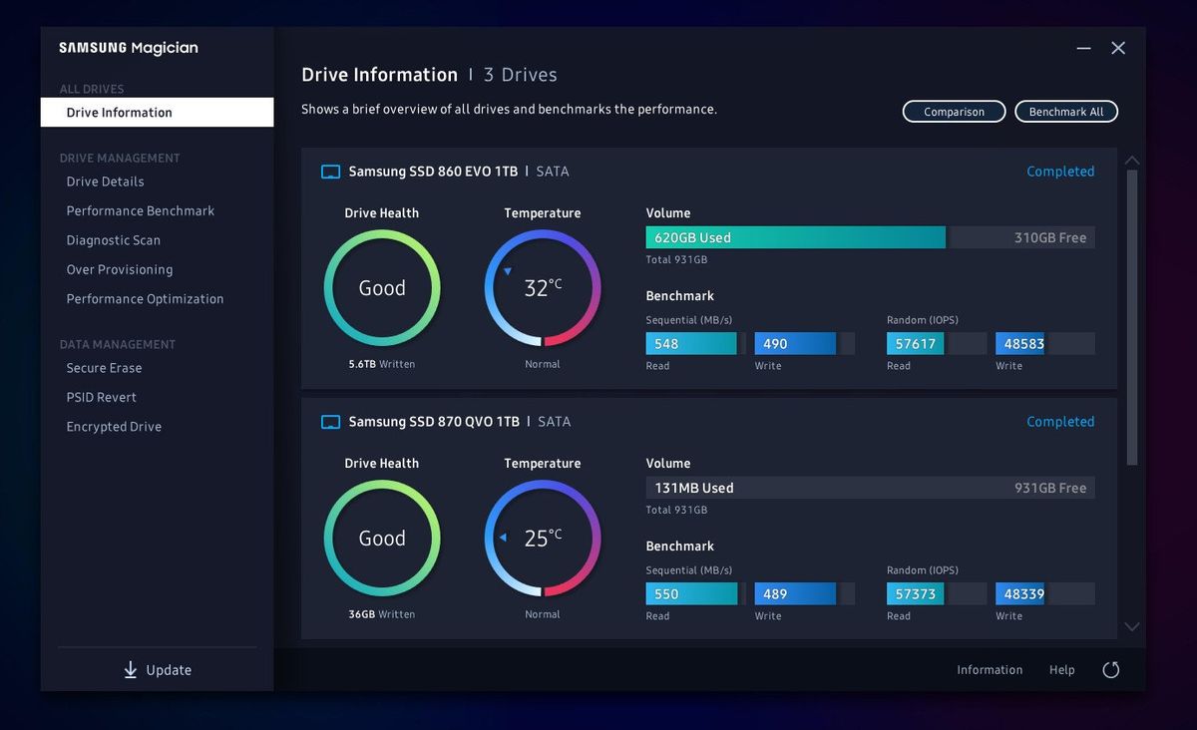Viewport: 1197px width, 730px height.
Task: Click the 620GB Used volume bar
Action: pos(795,237)
